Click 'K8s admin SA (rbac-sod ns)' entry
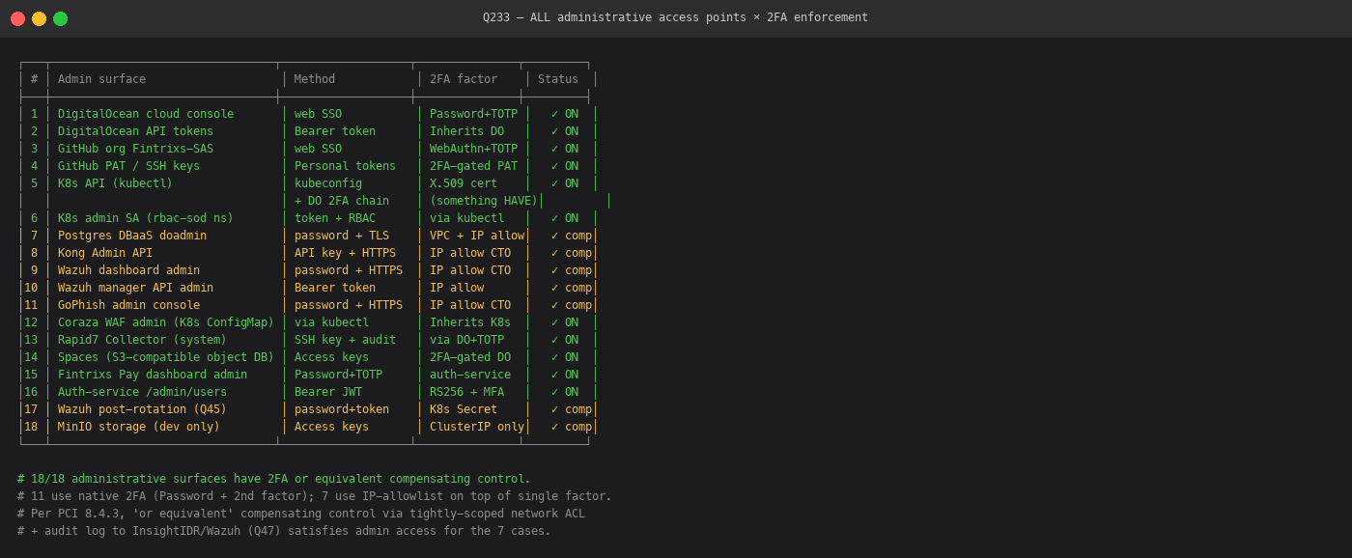The image size is (1352, 558). [x=146, y=218]
